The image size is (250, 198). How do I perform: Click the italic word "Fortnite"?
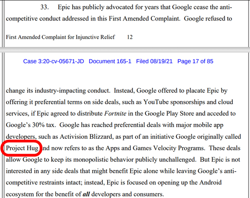(x=115, y=113)
